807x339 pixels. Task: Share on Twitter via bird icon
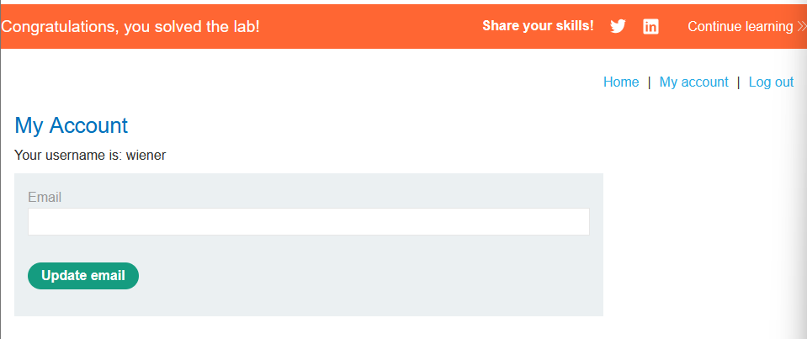(618, 26)
